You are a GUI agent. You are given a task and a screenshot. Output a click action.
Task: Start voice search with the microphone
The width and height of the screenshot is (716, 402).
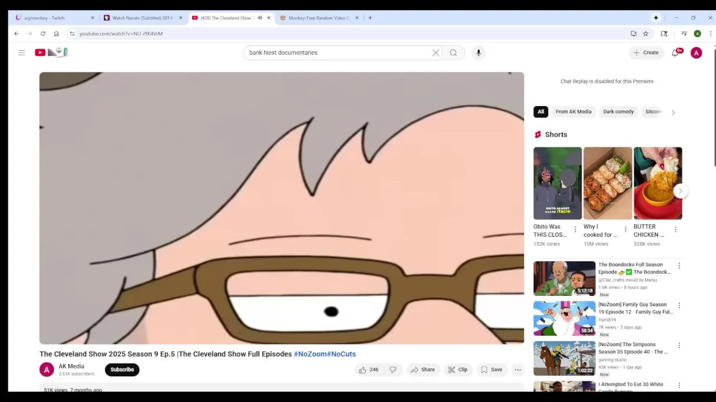pyautogui.click(x=478, y=52)
